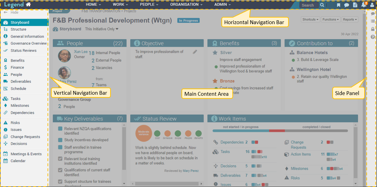Open Change Requests in the sidebar
The height and width of the screenshot is (187, 377).
24,137
